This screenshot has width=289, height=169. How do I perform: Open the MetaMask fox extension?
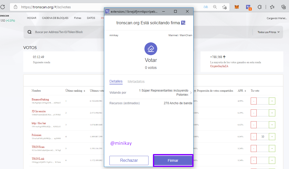click(237, 7)
